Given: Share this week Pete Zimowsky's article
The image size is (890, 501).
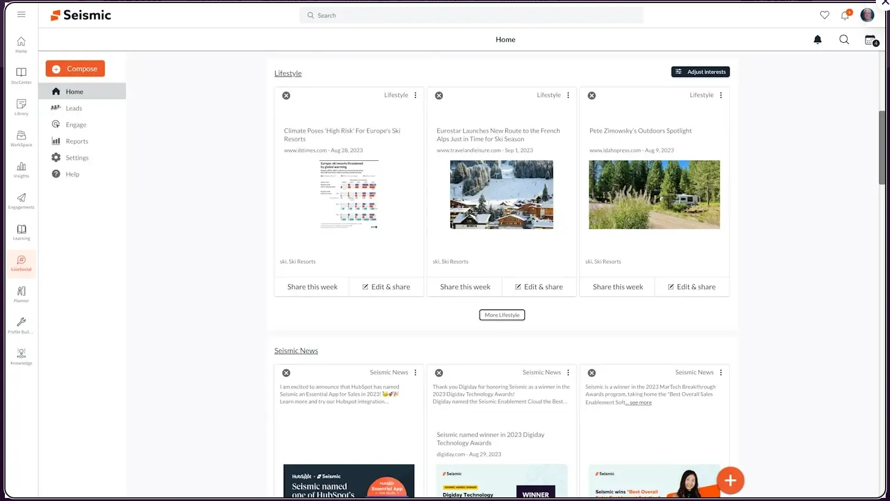Looking at the screenshot, I should pos(618,287).
